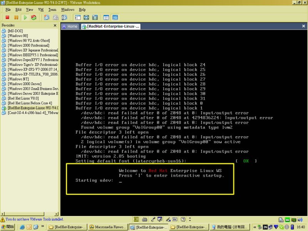Viewport: 308px width, 231px height.
Task: Switch to Macromedia Fireworks taskbar button
Action: click(108, 227)
